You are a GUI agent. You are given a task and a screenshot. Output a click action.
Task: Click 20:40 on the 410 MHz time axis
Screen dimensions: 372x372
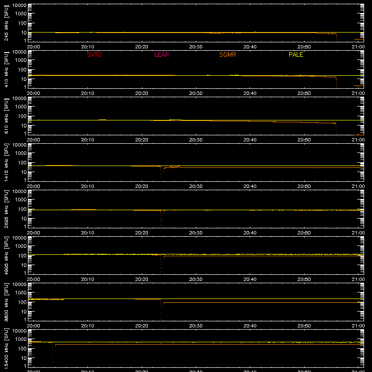pyautogui.click(x=250, y=93)
